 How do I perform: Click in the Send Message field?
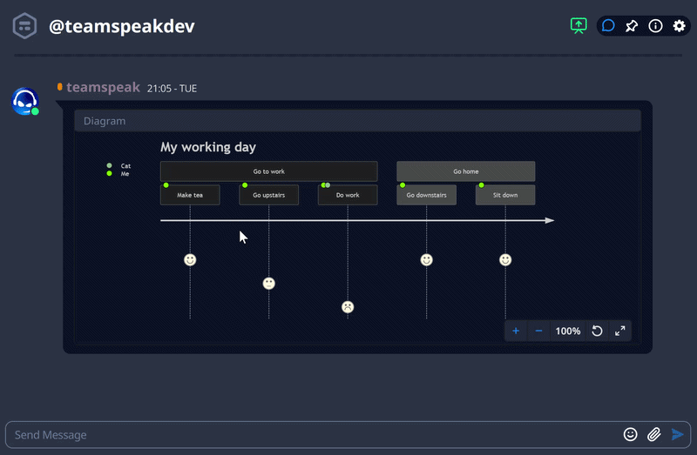pos(305,434)
